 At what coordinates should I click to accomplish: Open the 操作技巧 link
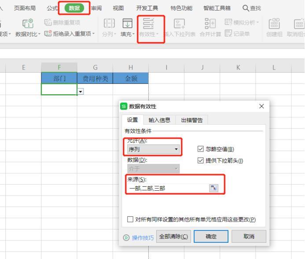click(x=143, y=238)
